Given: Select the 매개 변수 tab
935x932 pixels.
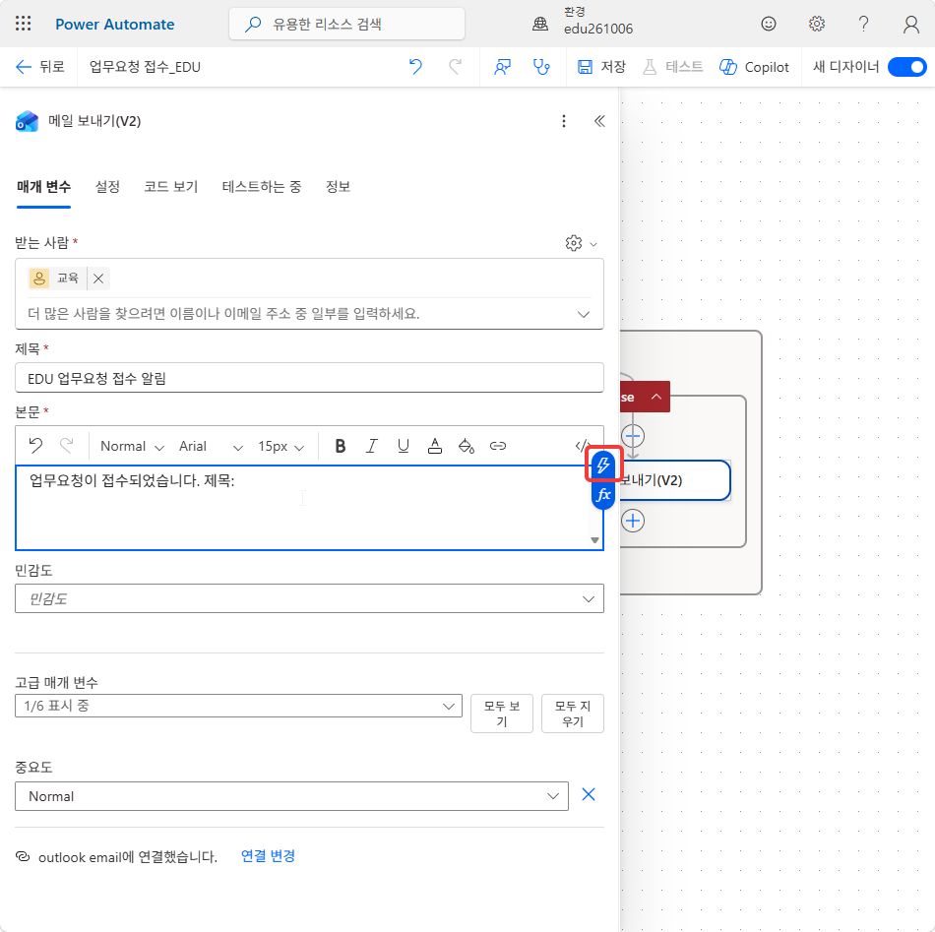Looking at the screenshot, I should [43, 187].
